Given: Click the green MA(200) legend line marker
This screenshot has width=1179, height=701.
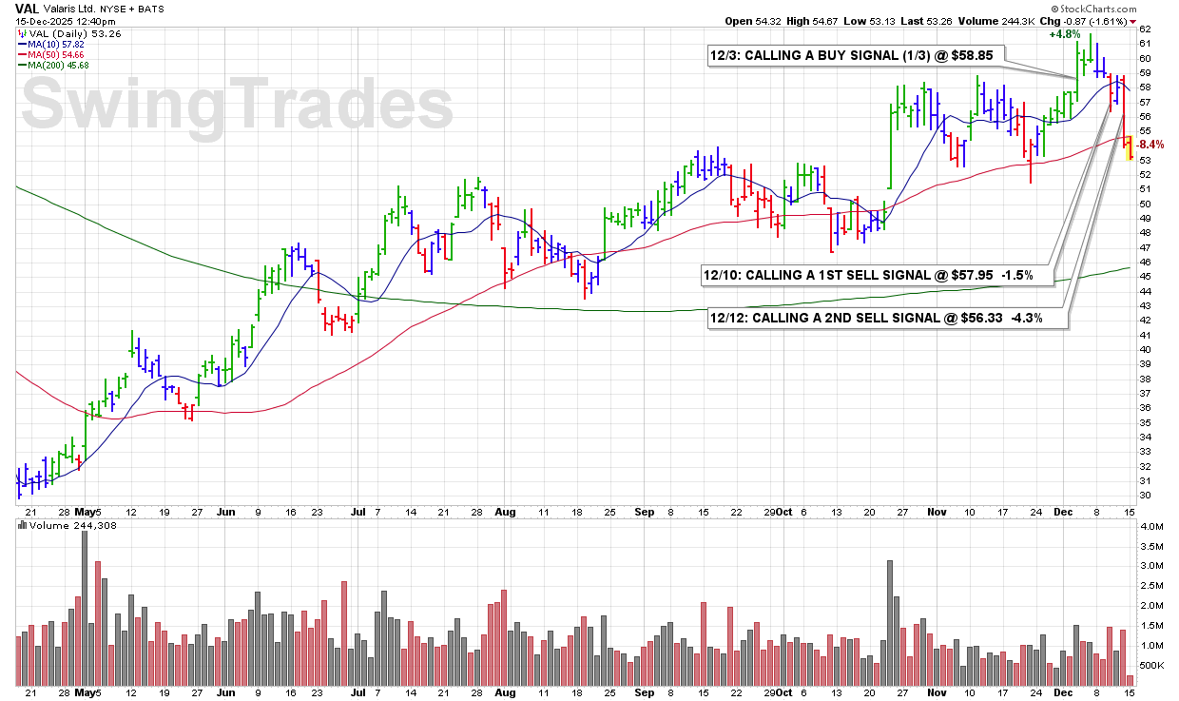Looking at the screenshot, I should [x=21, y=66].
